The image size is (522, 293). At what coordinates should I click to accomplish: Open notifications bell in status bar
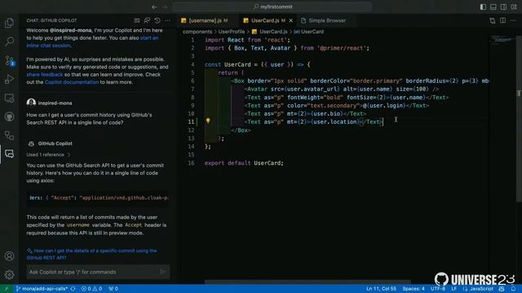coord(513,289)
